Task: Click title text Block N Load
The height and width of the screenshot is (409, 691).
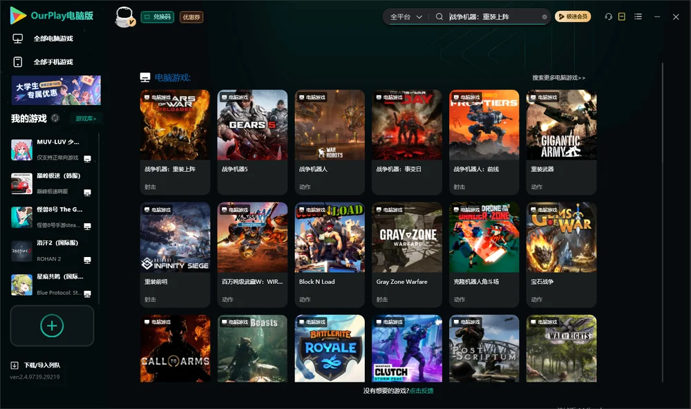Action: point(317,282)
